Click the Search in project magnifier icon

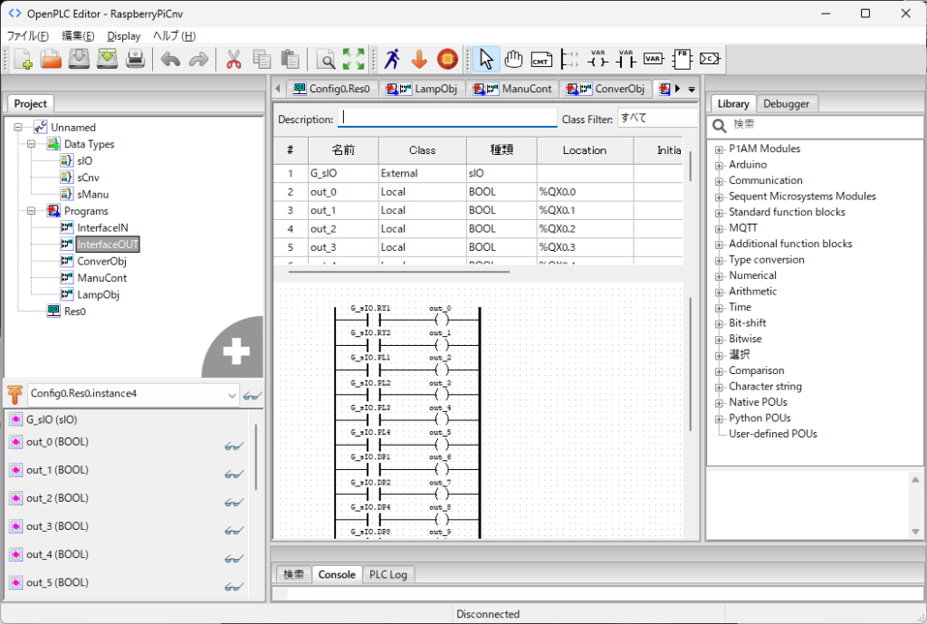326,59
